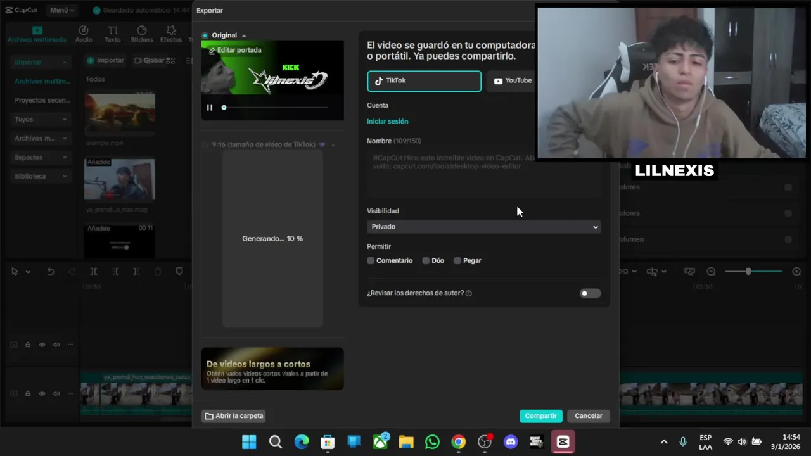The image size is (811, 456).
Task: Select the 9:16 TikTok size radio option
Action: (x=205, y=144)
